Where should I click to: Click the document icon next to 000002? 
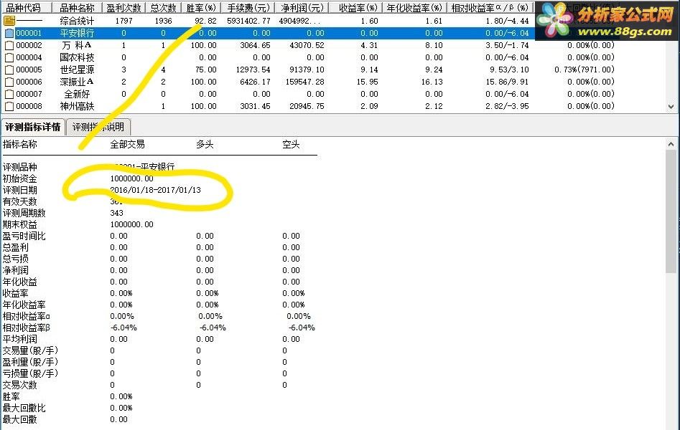(x=9, y=45)
